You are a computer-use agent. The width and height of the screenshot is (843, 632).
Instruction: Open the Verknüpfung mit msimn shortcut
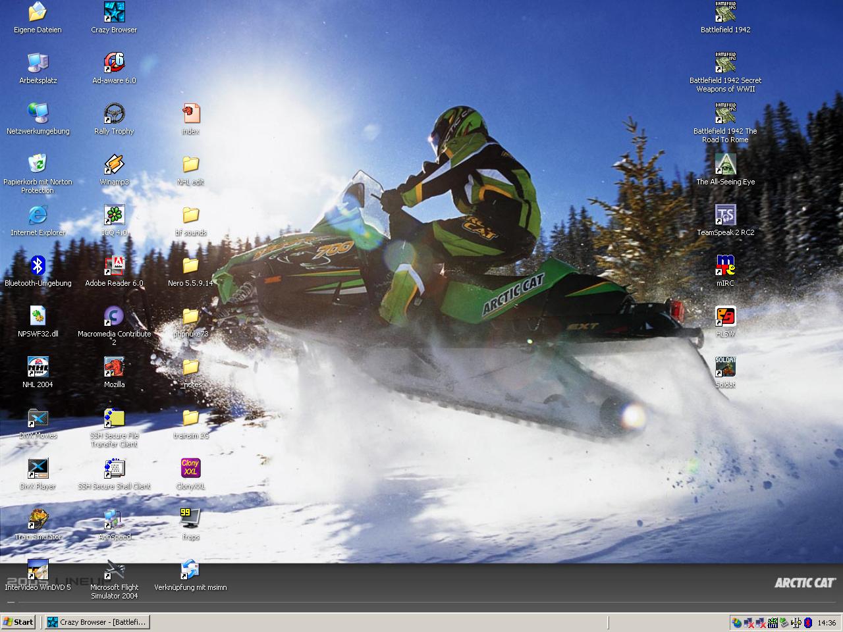(191, 569)
